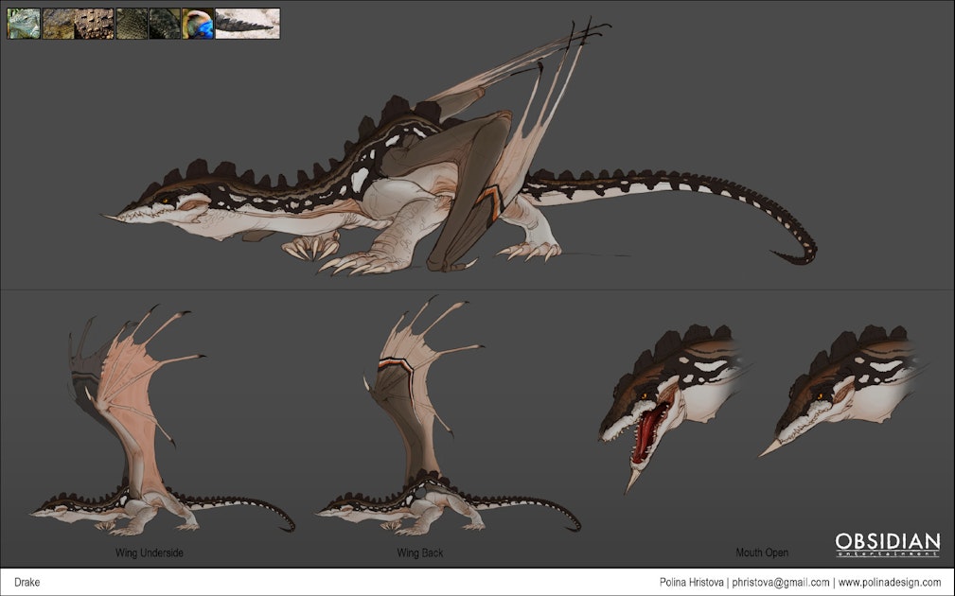955x596 pixels.
Task: Click the Wing Back caption
Action: (419, 552)
